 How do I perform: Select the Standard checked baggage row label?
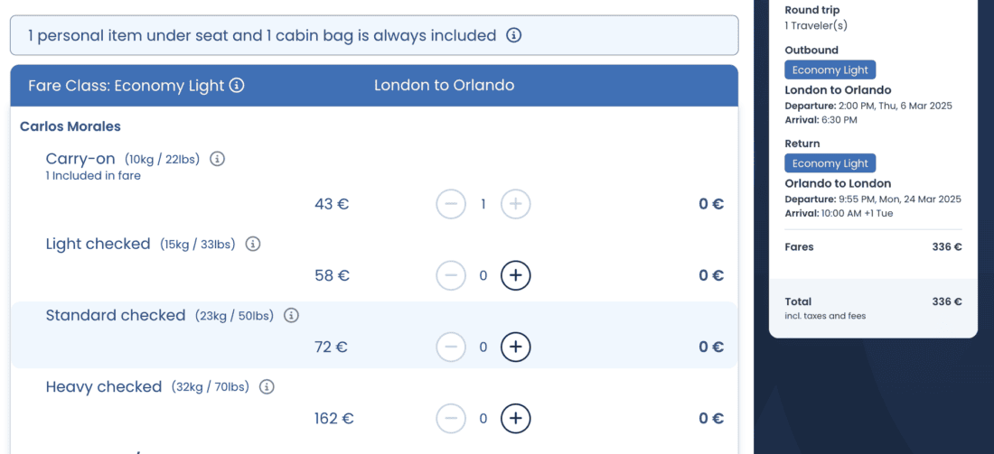pos(116,316)
